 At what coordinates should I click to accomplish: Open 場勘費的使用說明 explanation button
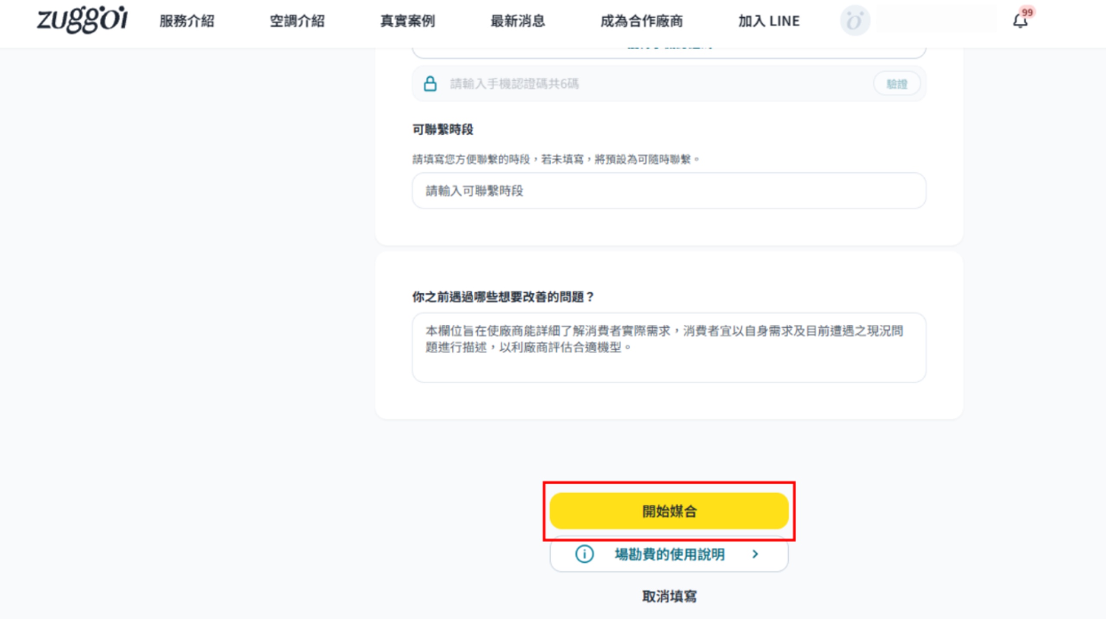(x=669, y=554)
